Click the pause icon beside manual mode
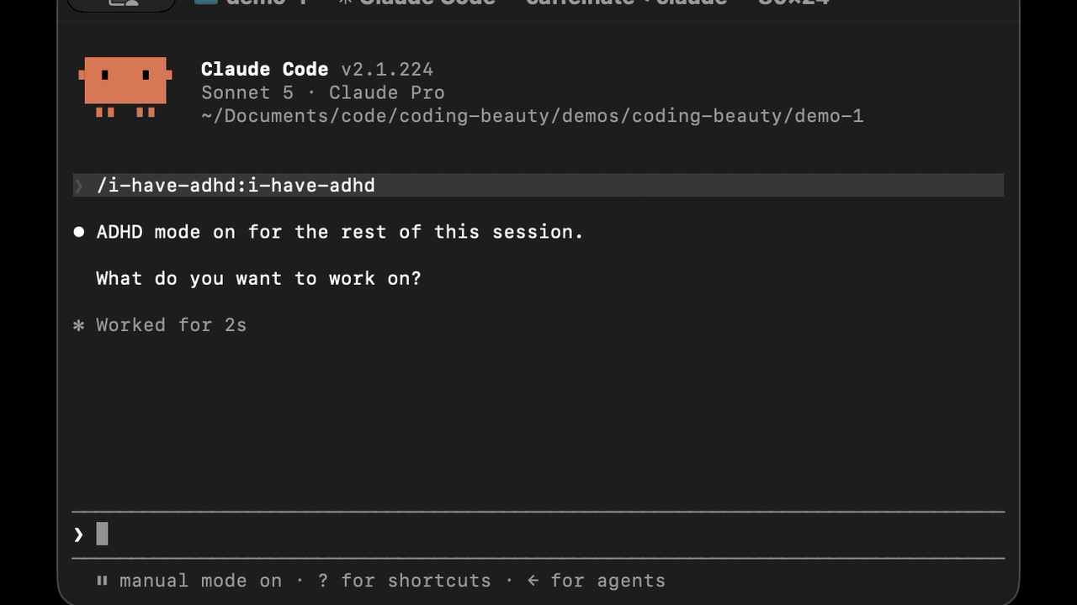Image resolution: width=1077 pixels, height=605 pixels. [x=102, y=581]
